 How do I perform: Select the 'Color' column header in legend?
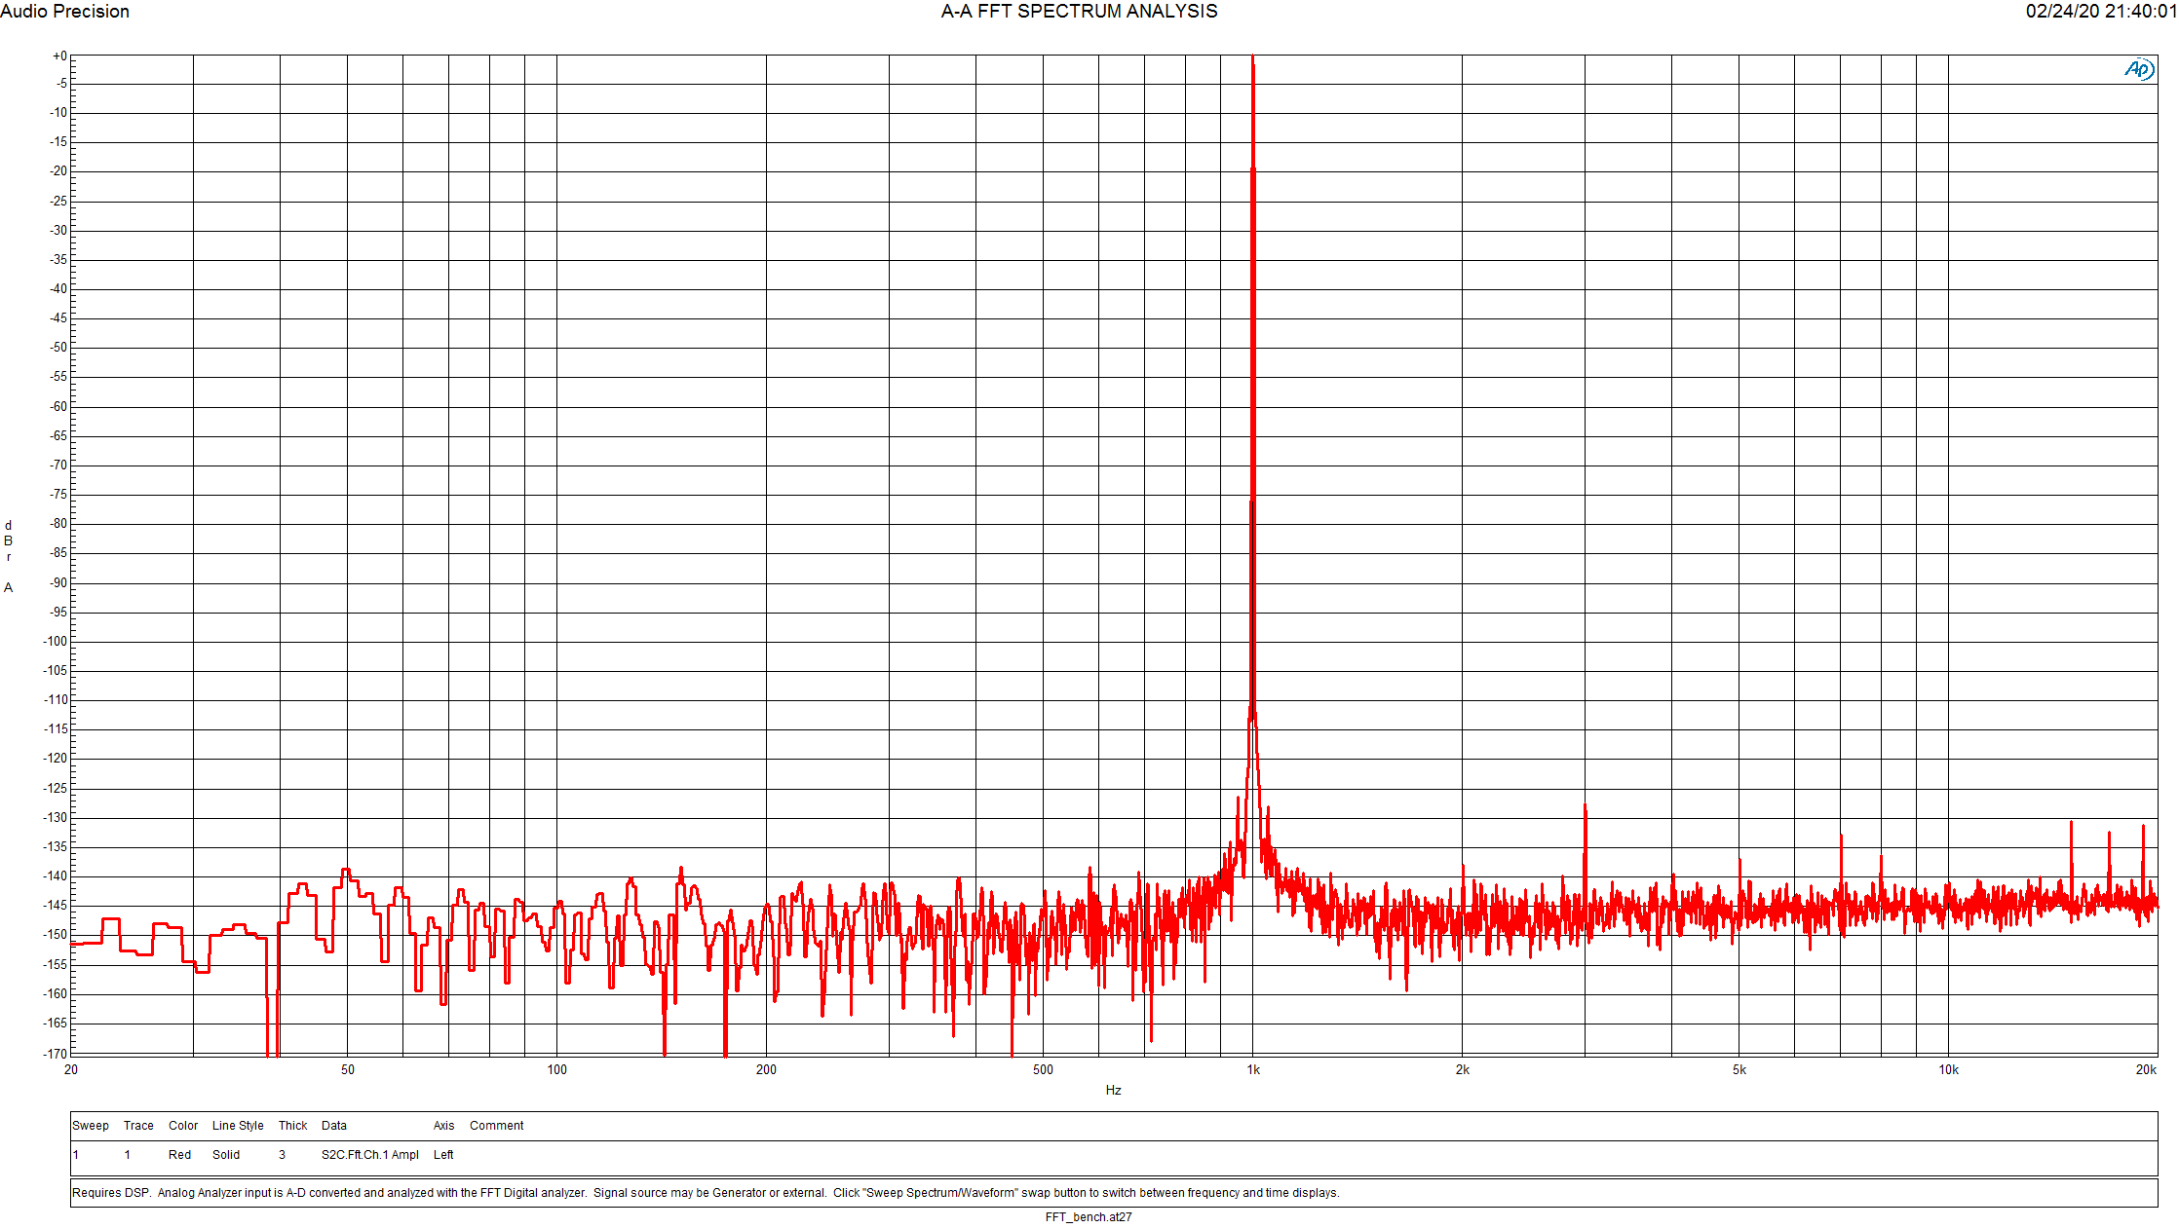(183, 1126)
